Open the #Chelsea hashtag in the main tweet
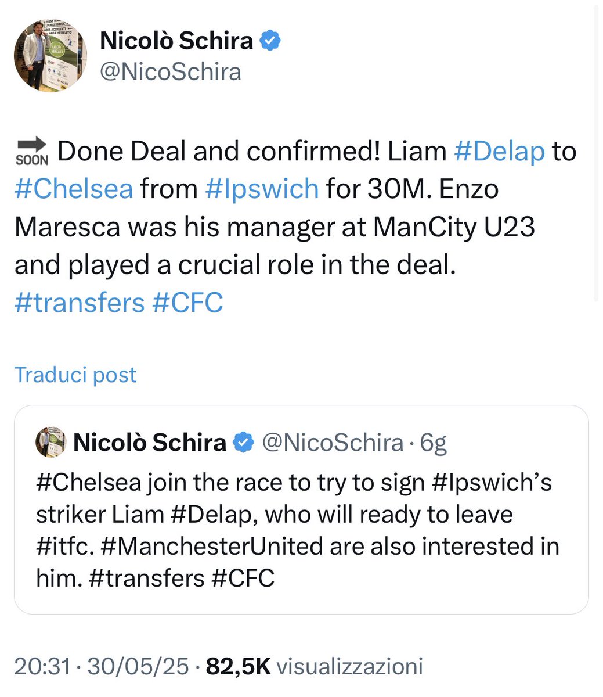Screen dimensions: 603x697 click(x=74, y=189)
